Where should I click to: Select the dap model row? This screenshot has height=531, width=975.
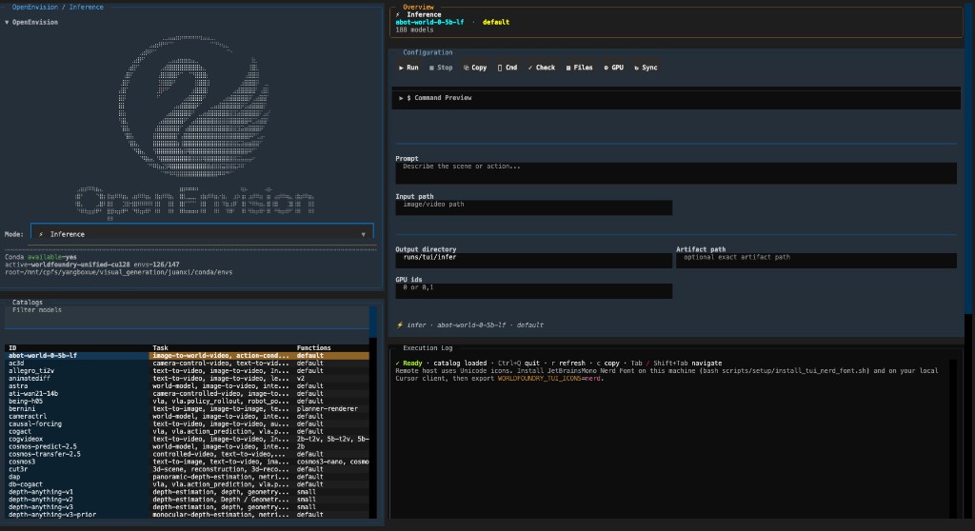point(187,477)
